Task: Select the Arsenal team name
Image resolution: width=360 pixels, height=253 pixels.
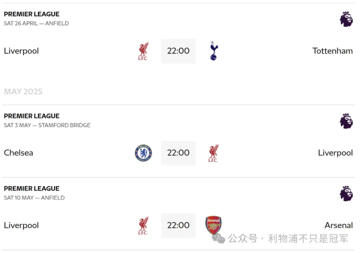Action: [339, 225]
